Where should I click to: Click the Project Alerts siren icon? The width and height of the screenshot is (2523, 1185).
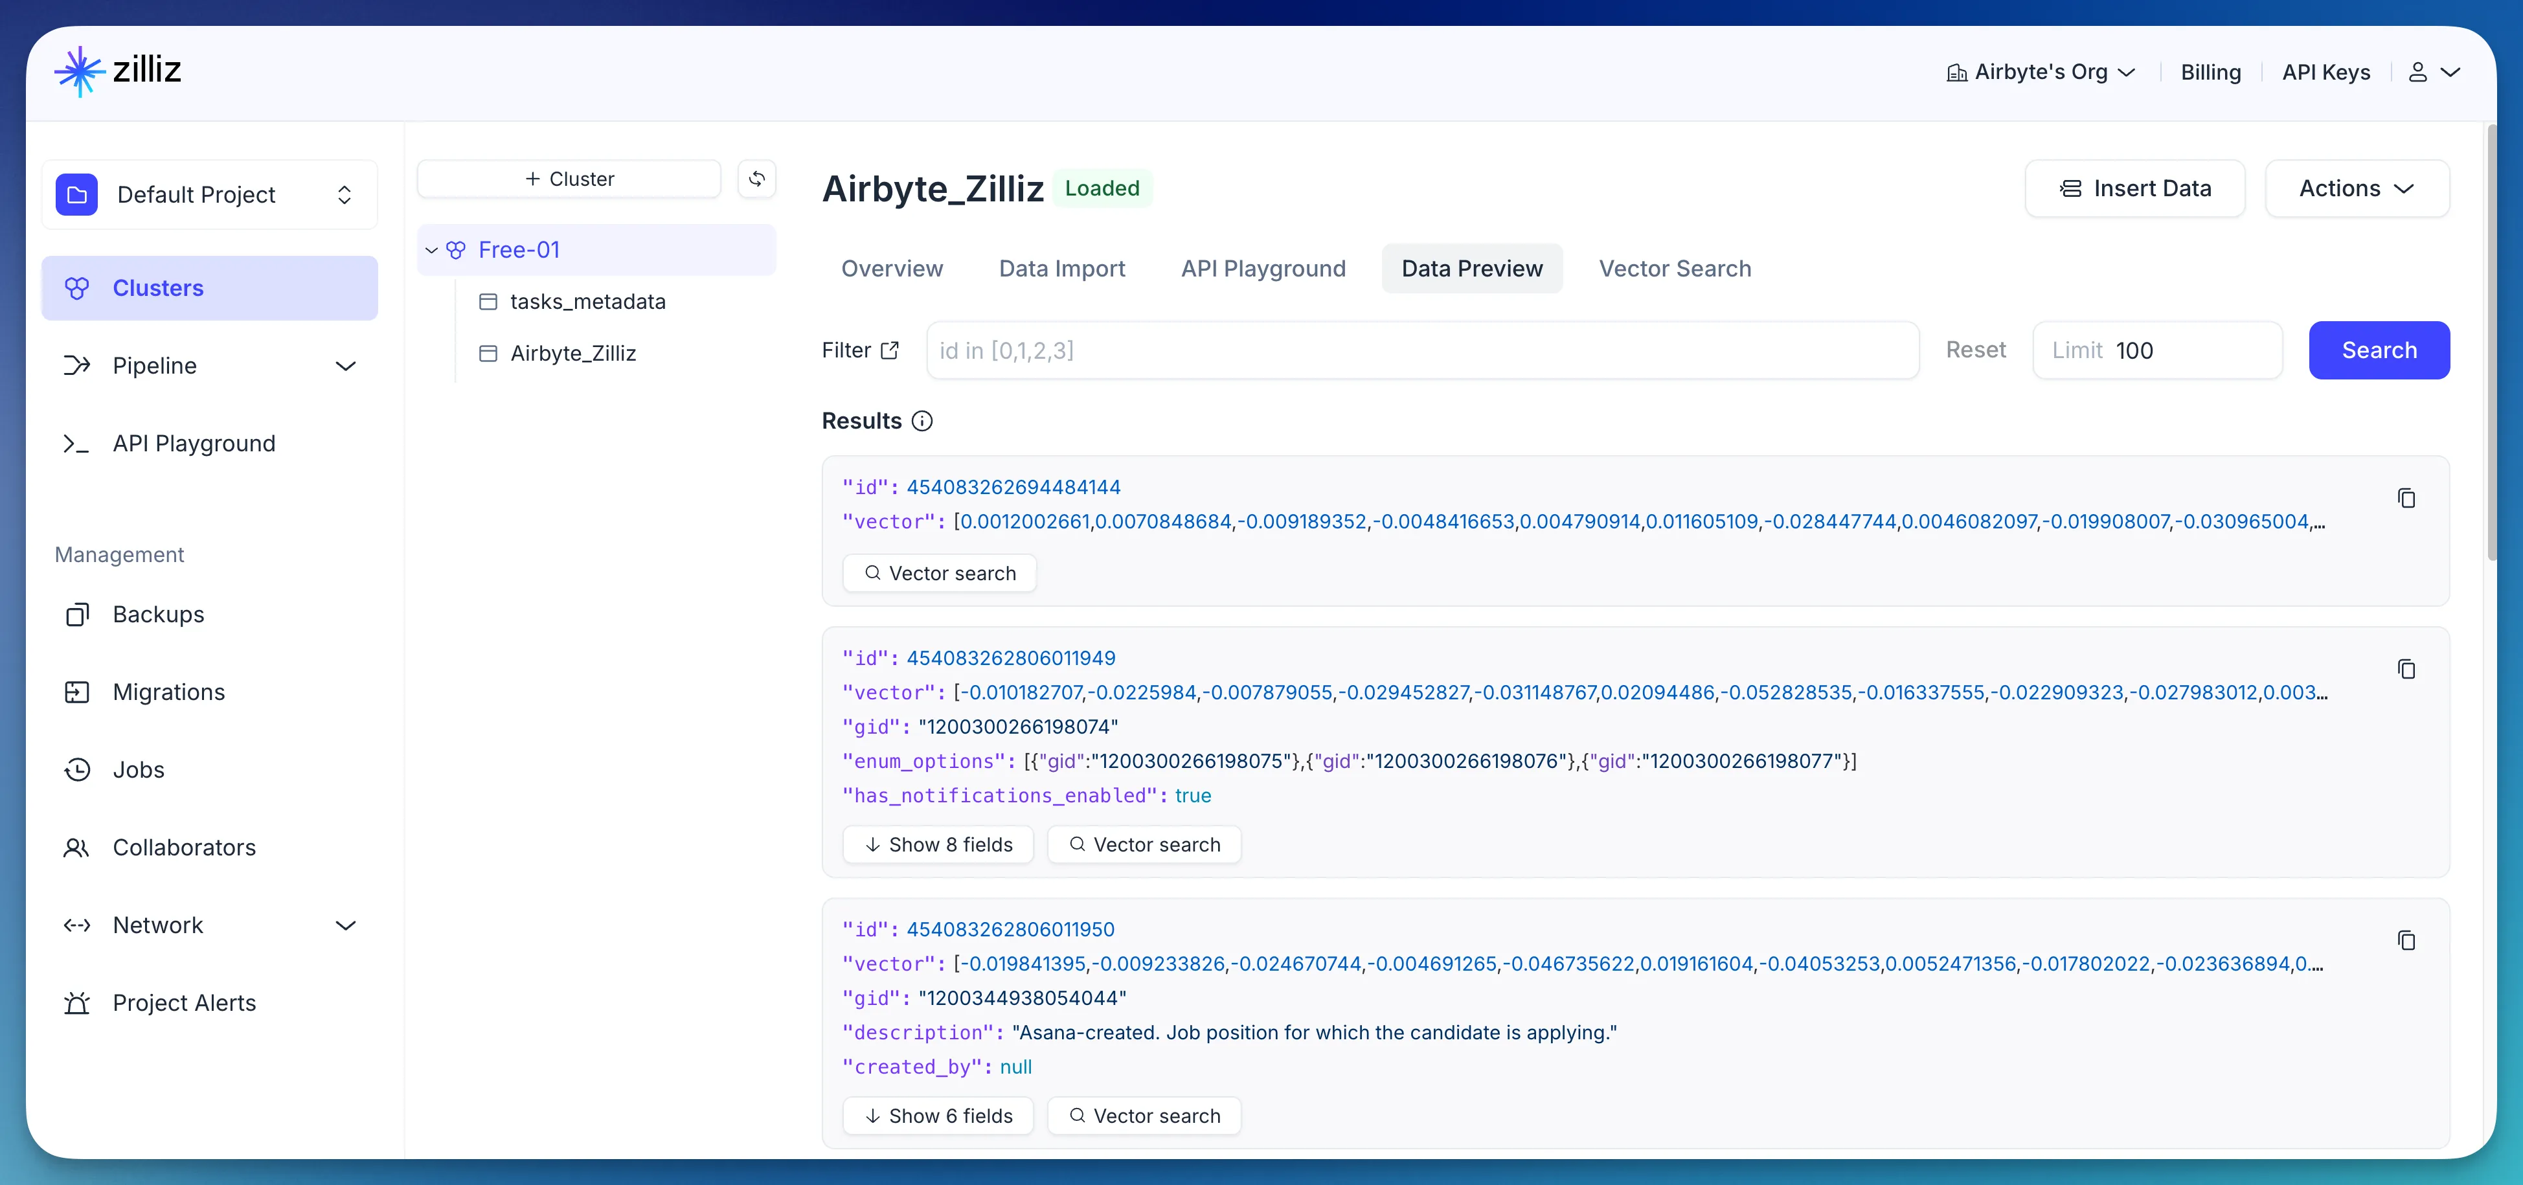[x=76, y=1003]
